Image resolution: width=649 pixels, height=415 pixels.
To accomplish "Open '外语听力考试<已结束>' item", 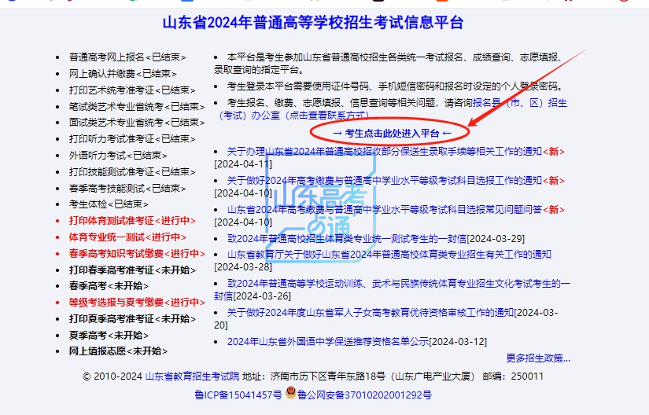I will pyautogui.click(x=118, y=156).
